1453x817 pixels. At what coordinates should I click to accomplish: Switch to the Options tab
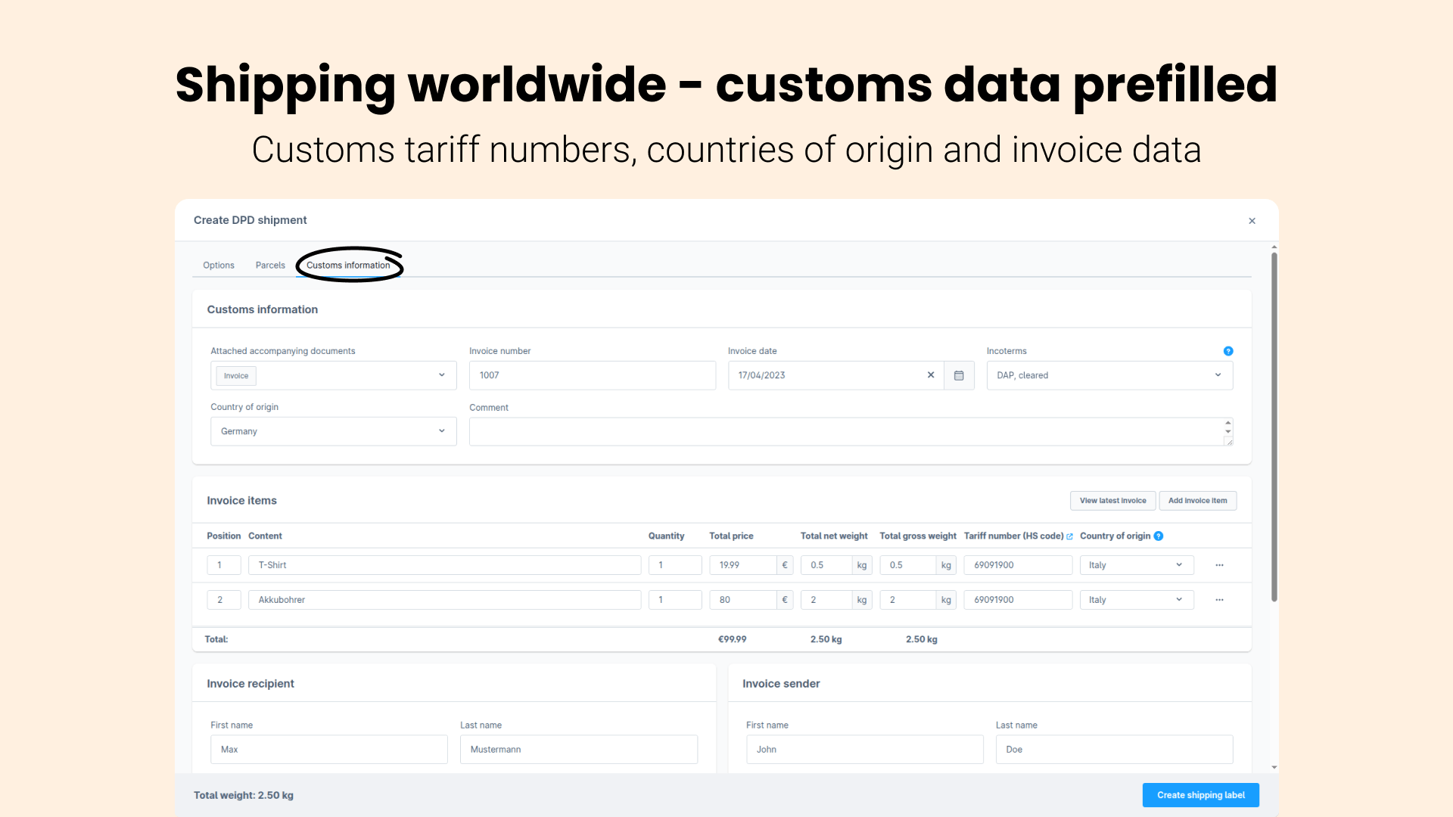tap(219, 266)
